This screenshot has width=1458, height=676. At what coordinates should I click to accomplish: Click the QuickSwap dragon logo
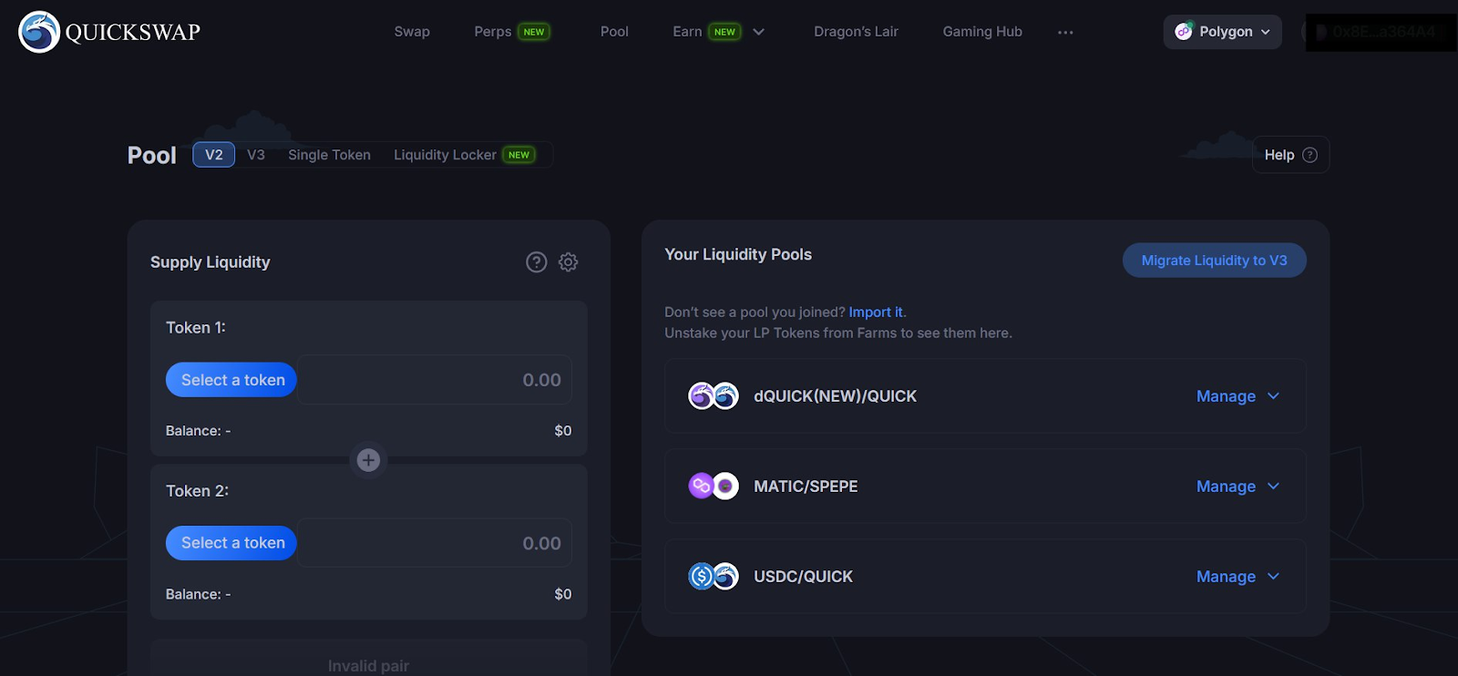pyautogui.click(x=39, y=32)
